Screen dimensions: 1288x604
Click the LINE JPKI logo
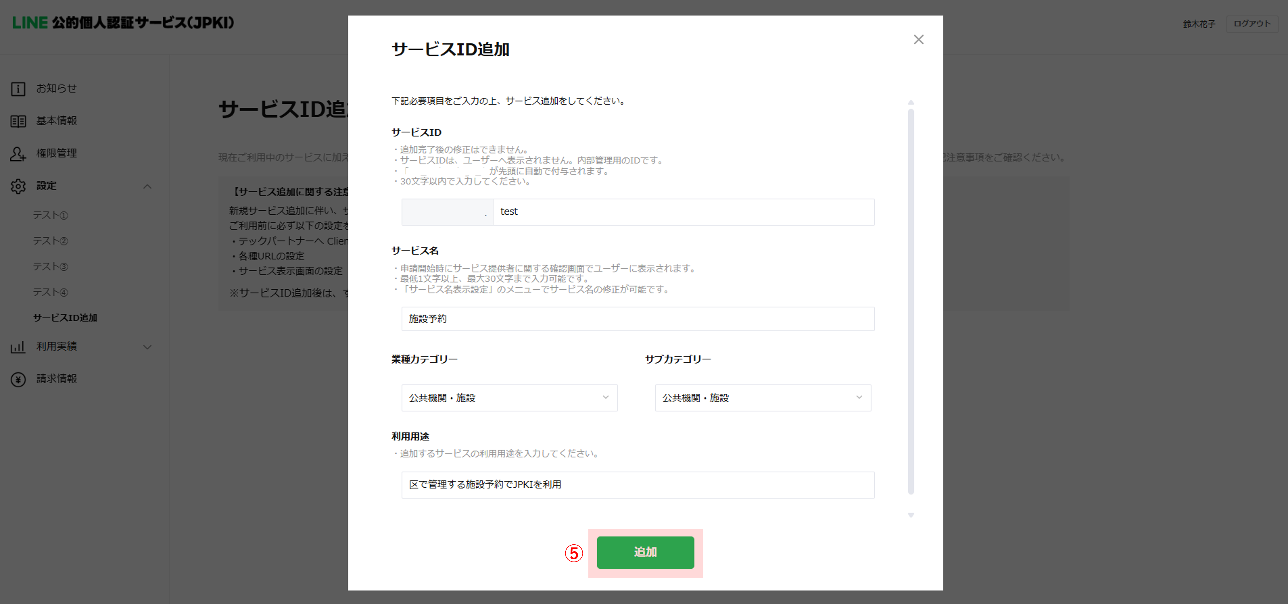click(x=123, y=23)
